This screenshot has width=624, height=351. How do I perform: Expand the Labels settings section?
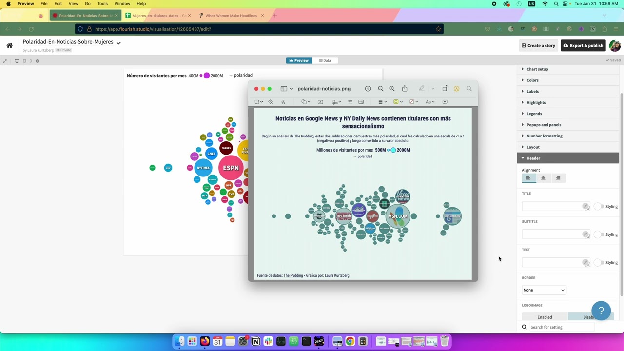point(568,92)
